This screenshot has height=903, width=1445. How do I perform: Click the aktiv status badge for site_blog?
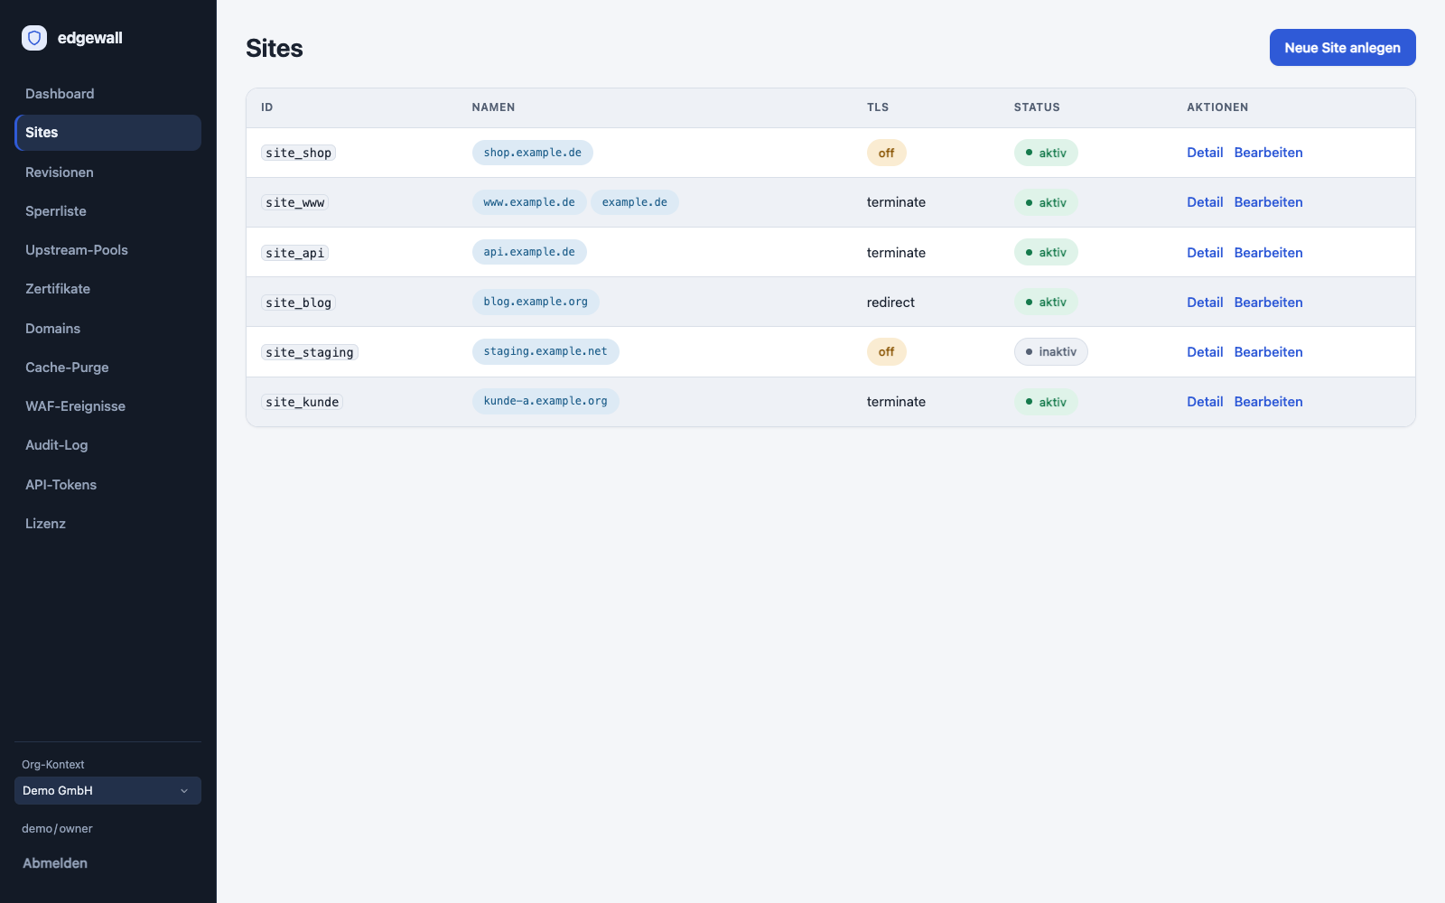[x=1046, y=302]
